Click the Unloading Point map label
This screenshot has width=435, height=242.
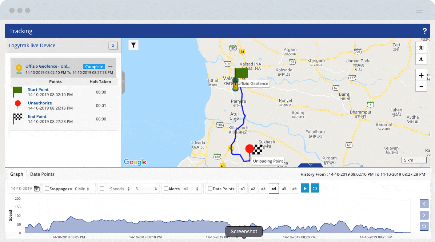[x=268, y=161]
